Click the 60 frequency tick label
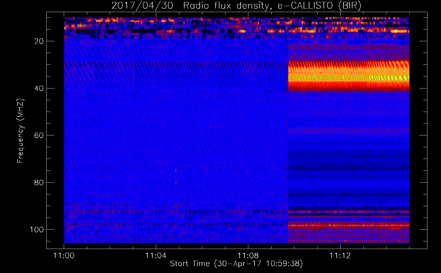This screenshot has width=441, height=273. tap(39, 135)
